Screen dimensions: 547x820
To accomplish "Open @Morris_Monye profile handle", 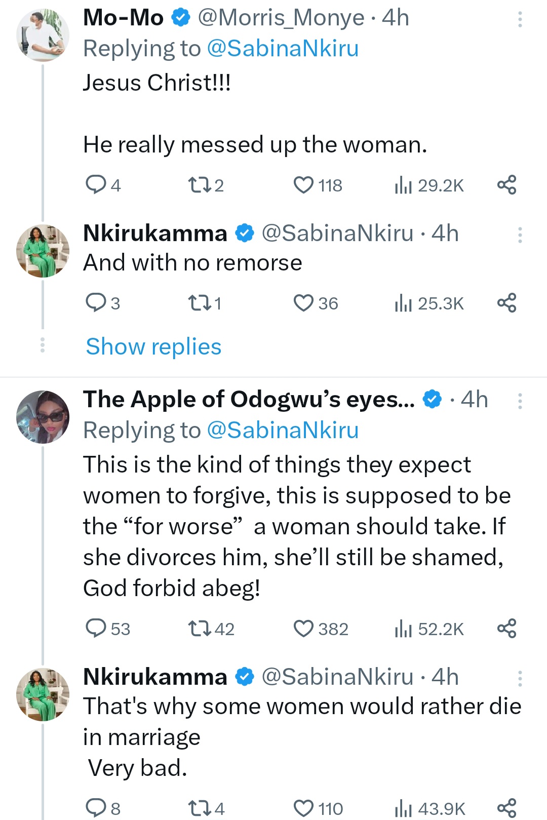I will pyautogui.click(x=281, y=18).
